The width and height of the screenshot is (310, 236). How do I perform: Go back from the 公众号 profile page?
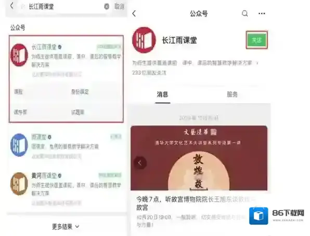tap(134, 13)
